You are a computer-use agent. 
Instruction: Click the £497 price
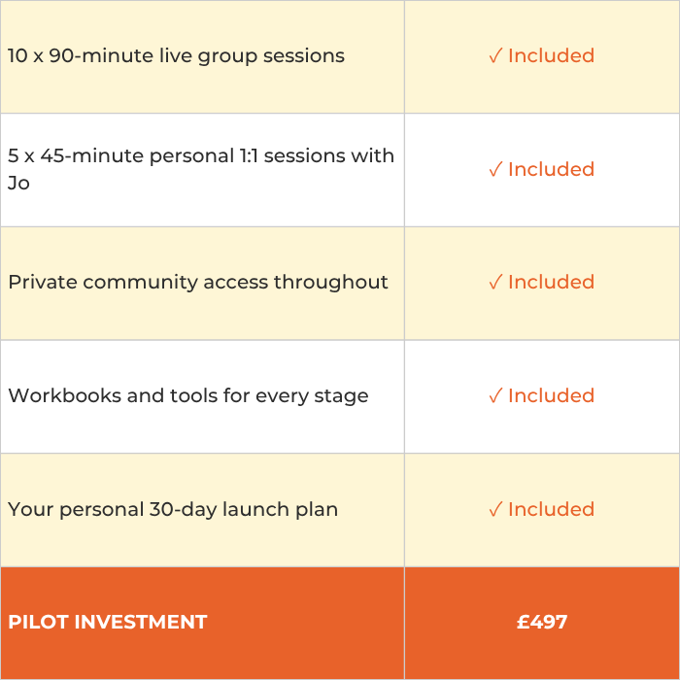tap(542, 622)
